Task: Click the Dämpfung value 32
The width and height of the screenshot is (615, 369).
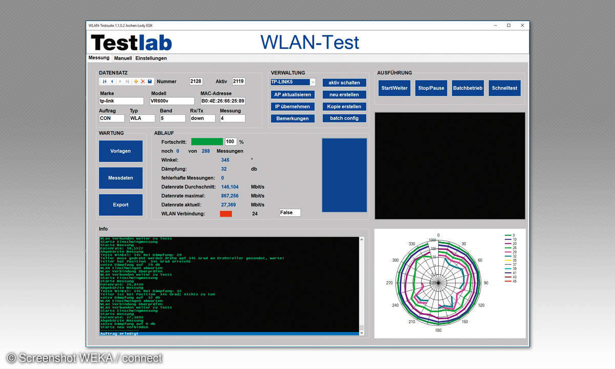Action: 224,169
